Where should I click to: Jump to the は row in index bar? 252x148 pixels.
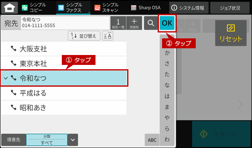pos(167,96)
